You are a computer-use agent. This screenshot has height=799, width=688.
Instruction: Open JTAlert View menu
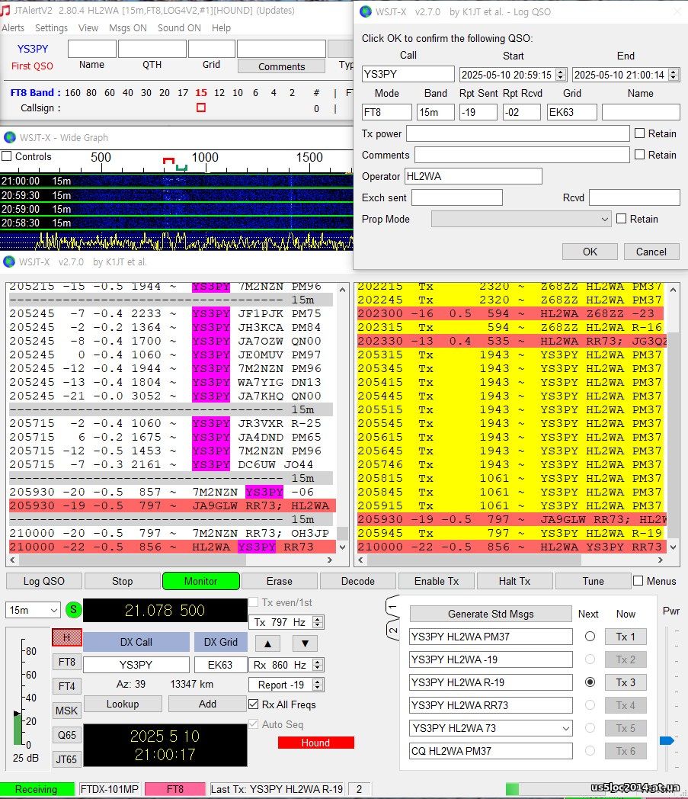pyautogui.click(x=88, y=28)
